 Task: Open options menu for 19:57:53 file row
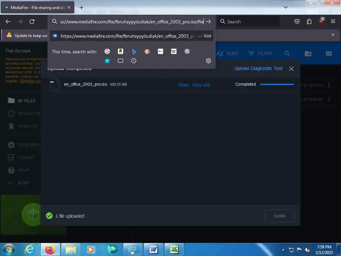click(329, 85)
